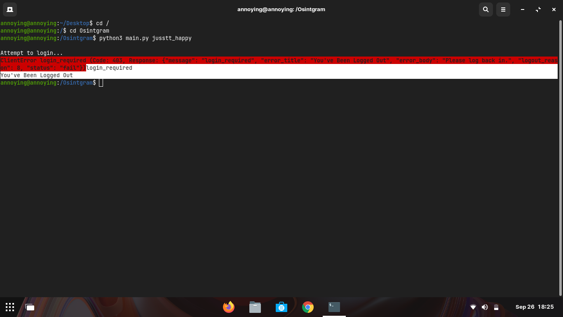Open the terminal search function
Screen dimensions: 563x317
(x=486, y=9)
